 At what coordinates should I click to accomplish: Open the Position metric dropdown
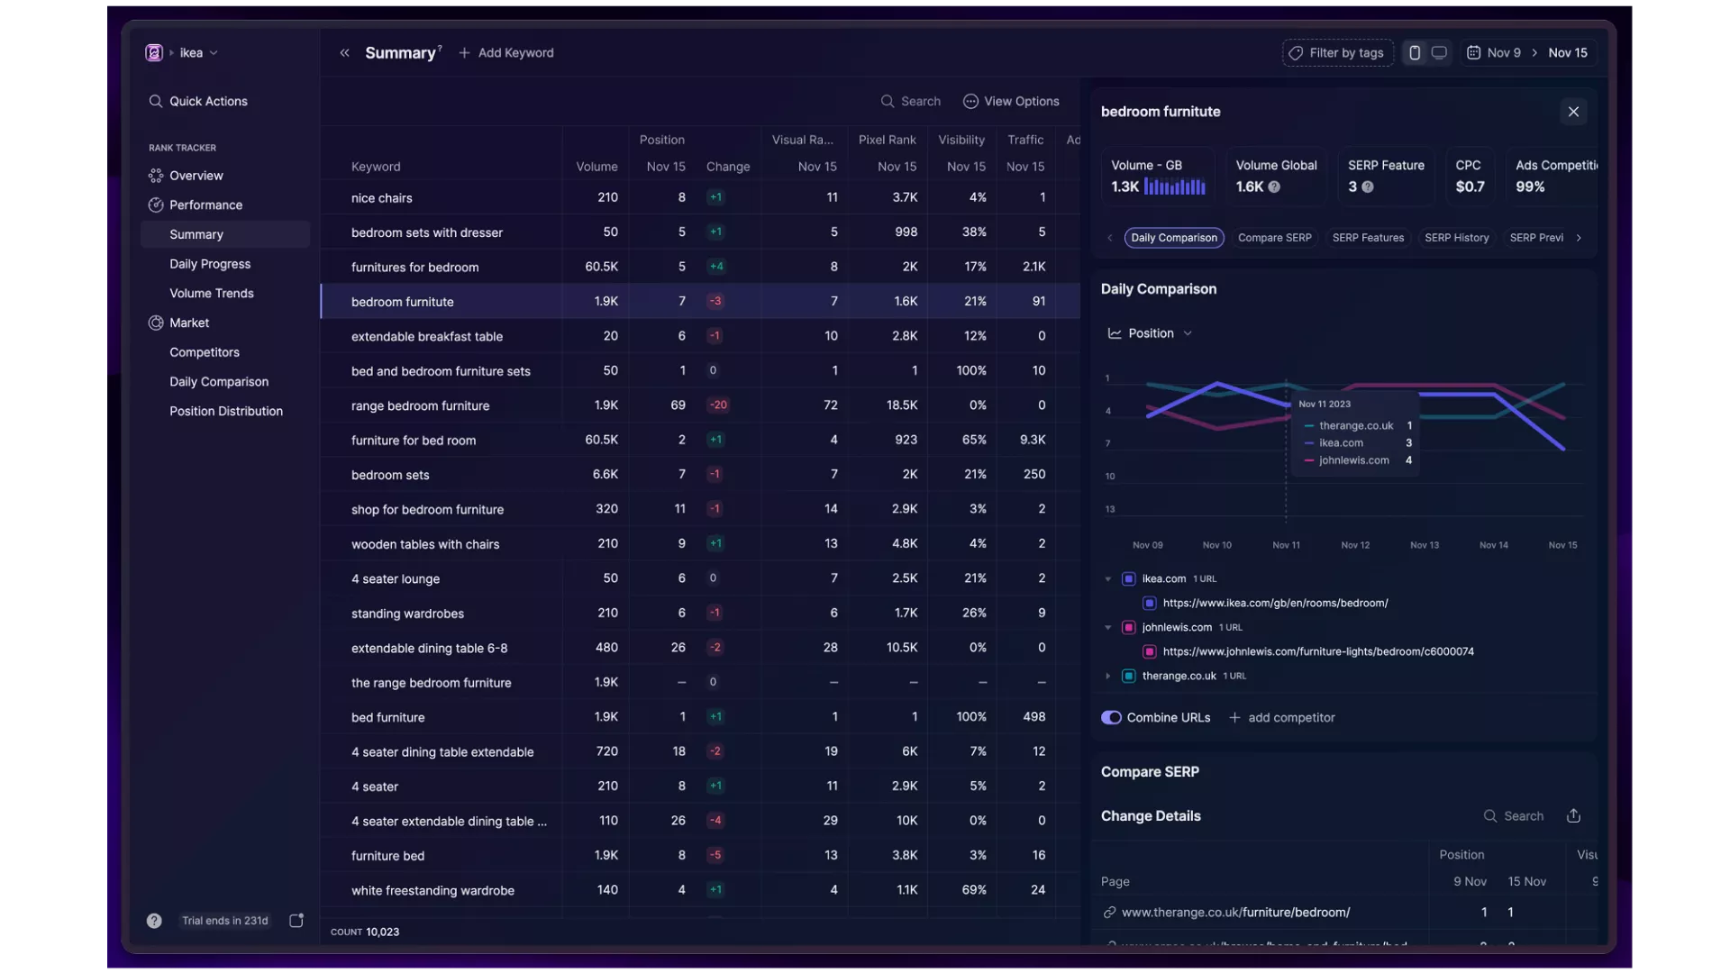tap(1151, 333)
